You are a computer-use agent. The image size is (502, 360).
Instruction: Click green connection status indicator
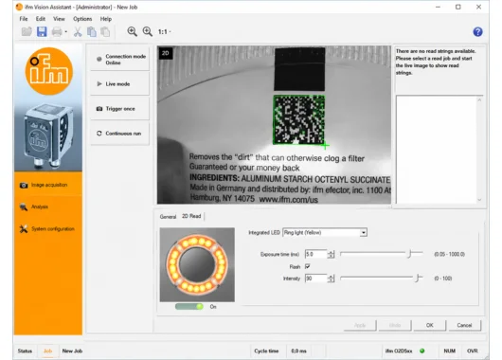(x=421, y=351)
